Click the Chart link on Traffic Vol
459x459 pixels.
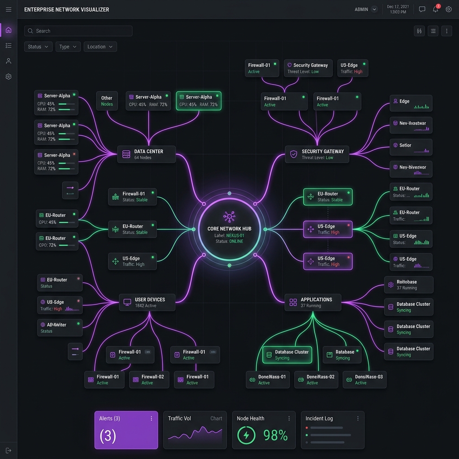[x=216, y=418]
